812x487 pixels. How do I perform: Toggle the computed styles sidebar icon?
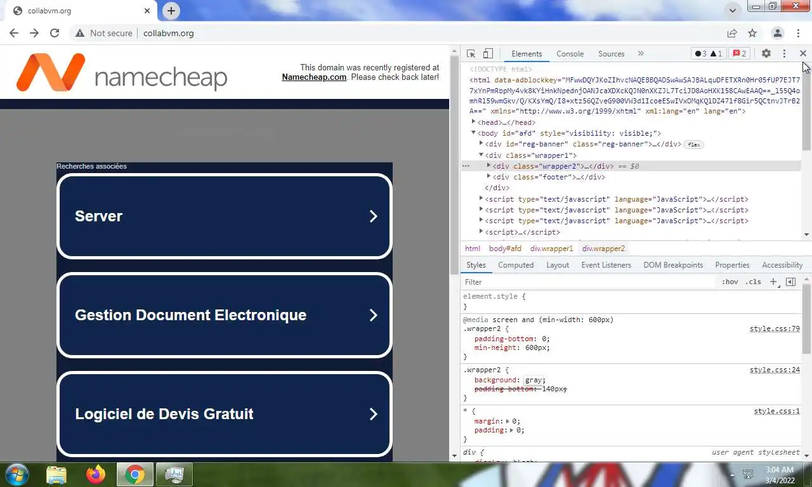tap(790, 282)
